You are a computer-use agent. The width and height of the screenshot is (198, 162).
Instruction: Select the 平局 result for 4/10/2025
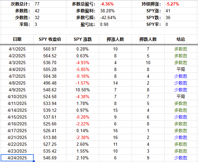(181, 97)
